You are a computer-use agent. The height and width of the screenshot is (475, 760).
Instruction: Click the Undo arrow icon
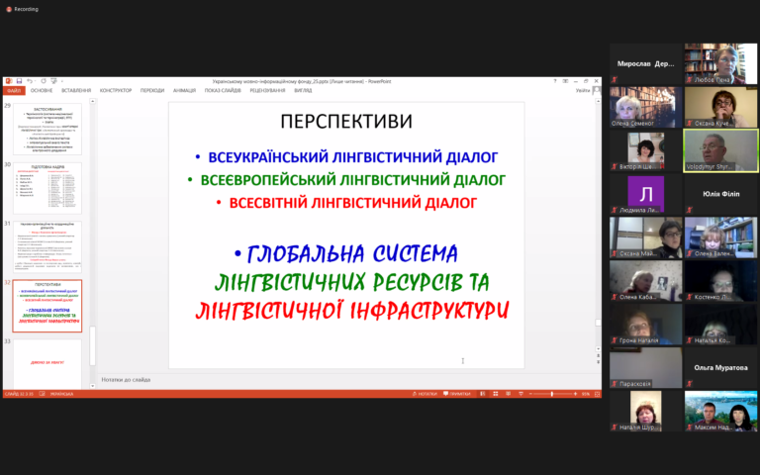(x=30, y=81)
